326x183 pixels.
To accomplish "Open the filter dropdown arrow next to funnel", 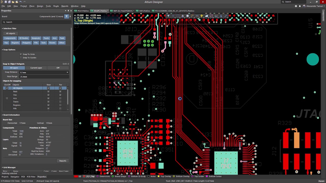I will 70,16.
